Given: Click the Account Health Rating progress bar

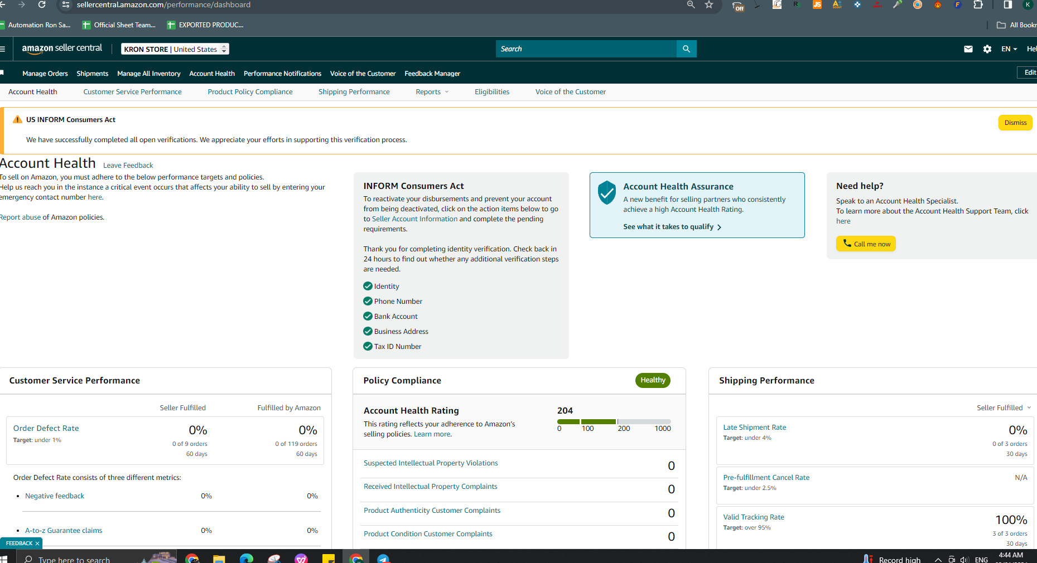Looking at the screenshot, I should [614, 421].
